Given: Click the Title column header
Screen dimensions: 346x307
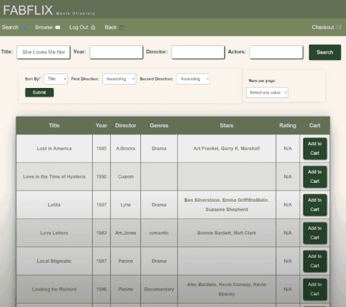Looking at the screenshot, I should point(54,126).
